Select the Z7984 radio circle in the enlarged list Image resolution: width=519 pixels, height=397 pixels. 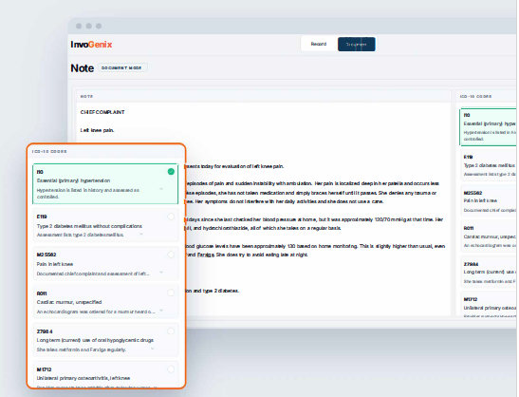click(x=171, y=331)
